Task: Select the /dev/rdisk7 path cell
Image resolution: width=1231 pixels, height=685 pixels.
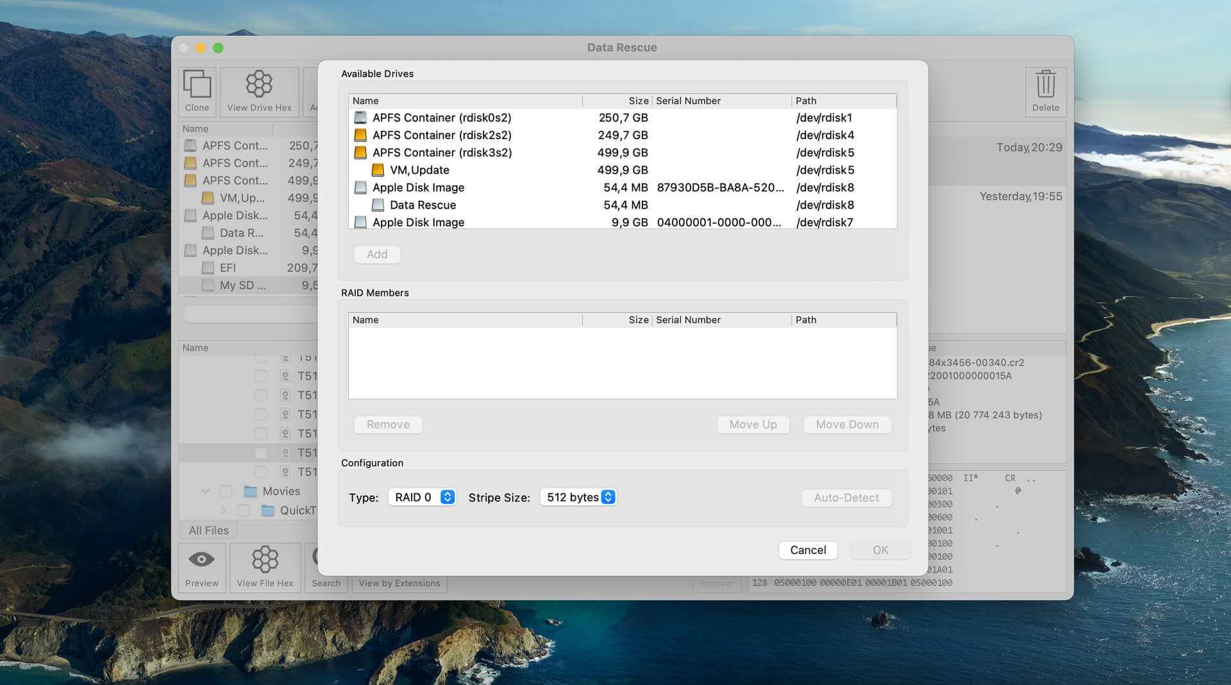Action: pyautogui.click(x=825, y=223)
